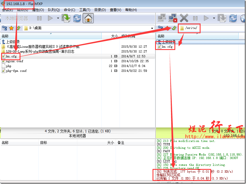Click the remote pane transfer queue icon
The height and width of the screenshot is (184, 246).
[222, 18]
